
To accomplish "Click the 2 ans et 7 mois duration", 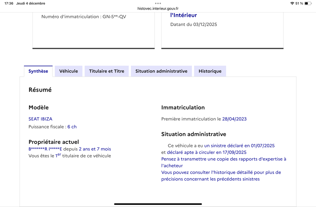I will click(95, 149).
